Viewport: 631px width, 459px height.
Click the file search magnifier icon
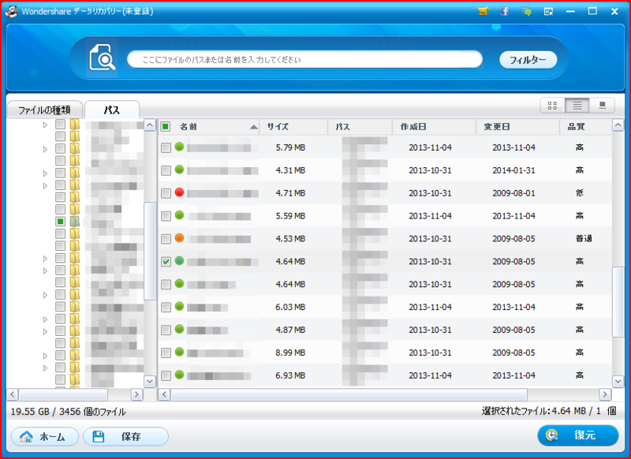(x=102, y=58)
